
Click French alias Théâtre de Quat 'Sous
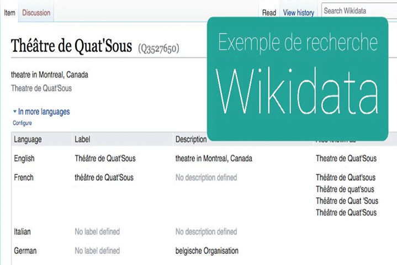click(347, 201)
